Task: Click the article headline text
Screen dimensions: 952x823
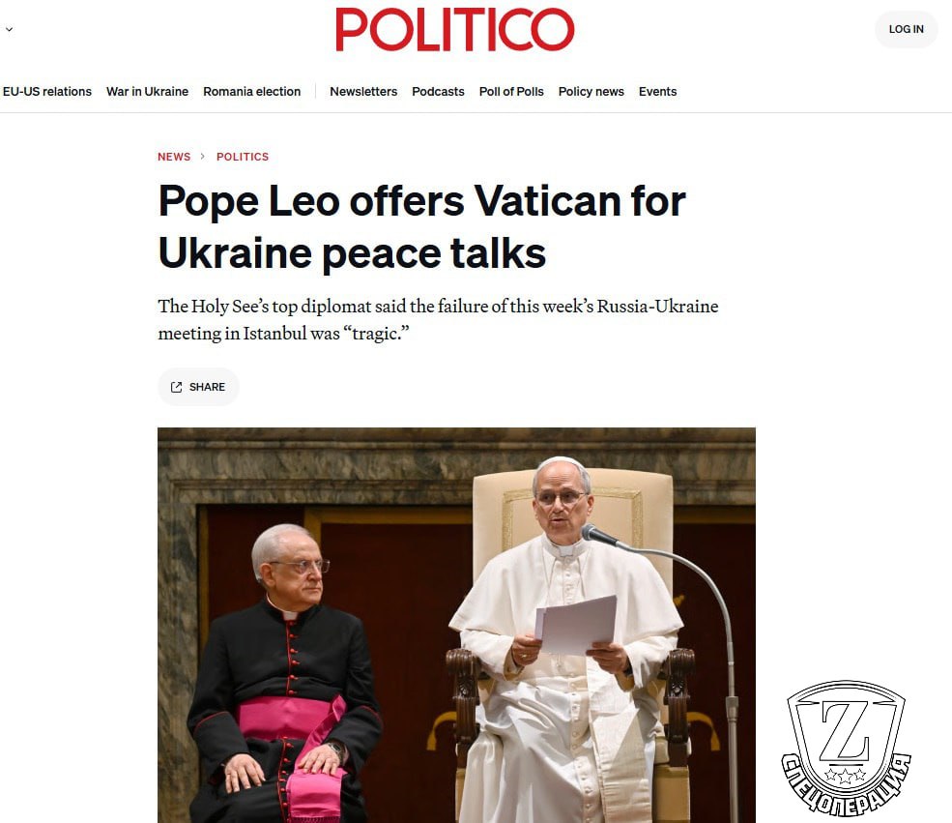Action: [x=421, y=226]
